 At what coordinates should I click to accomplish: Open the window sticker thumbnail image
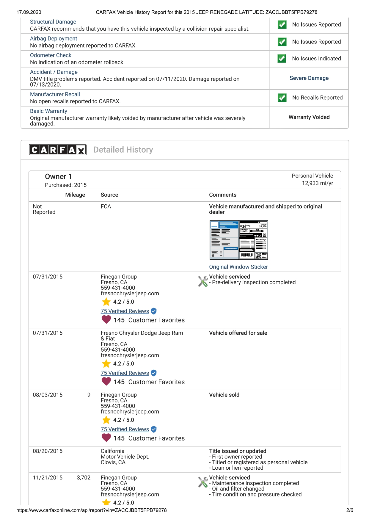(x=239, y=240)
